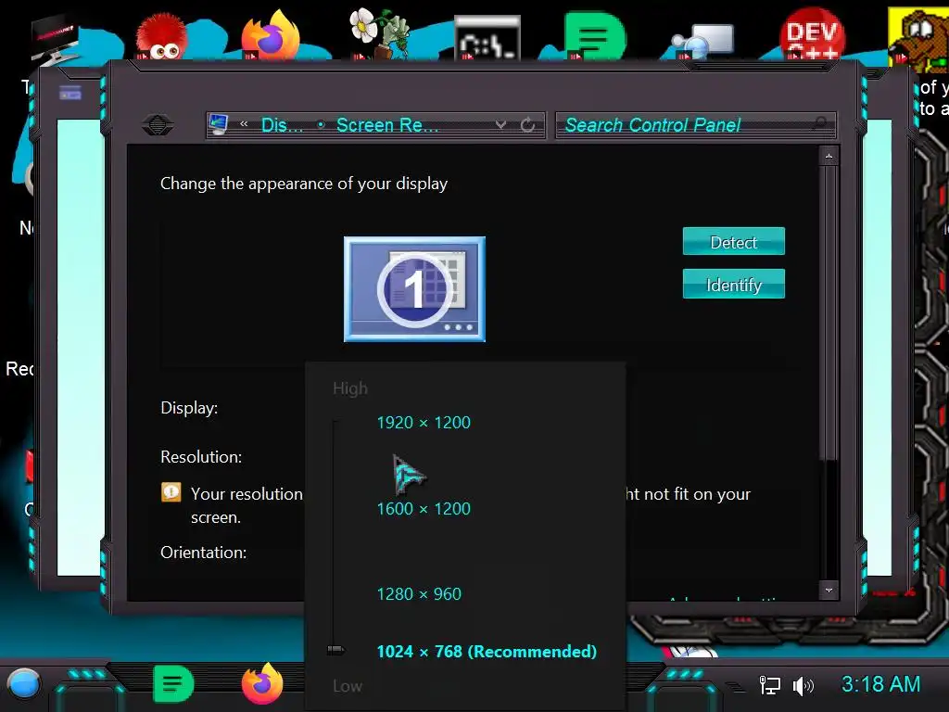Open the computer monitor desktop icon
This screenshot has height=712, width=949.
coord(55,41)
